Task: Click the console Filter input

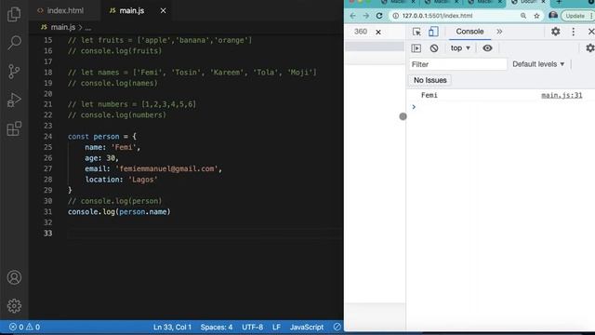Action: tap(458, 64)
